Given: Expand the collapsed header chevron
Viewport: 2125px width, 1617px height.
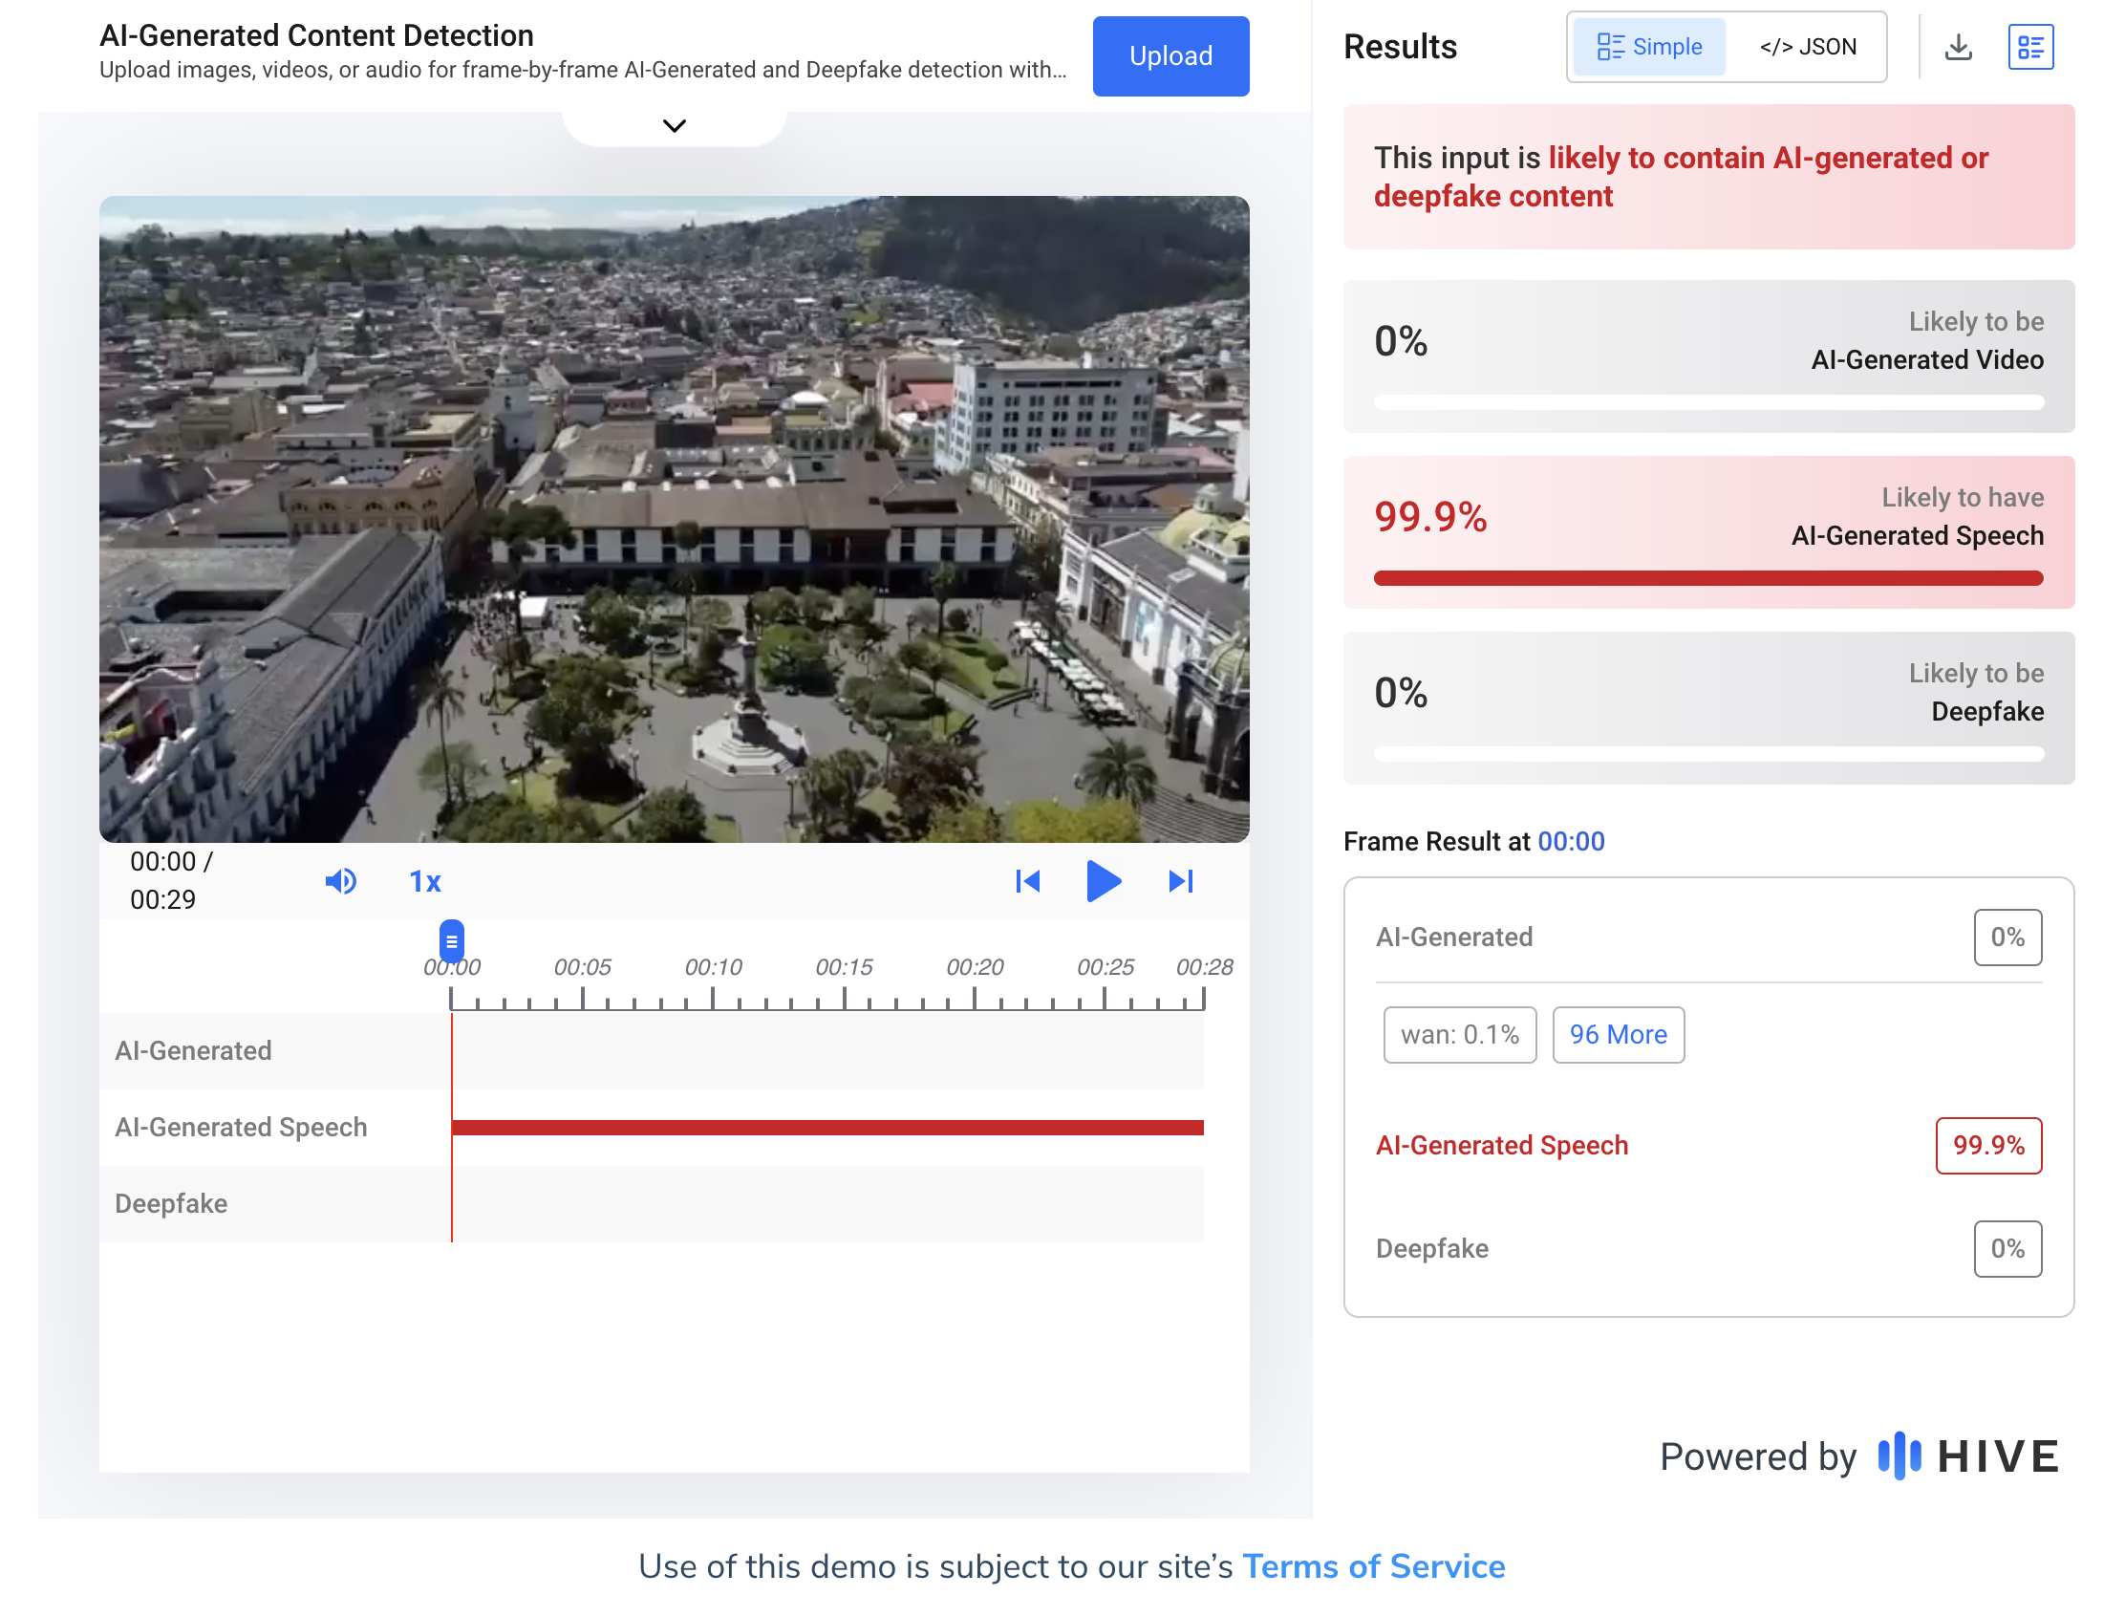Looking at the screenshot, I should coord(674,126).
